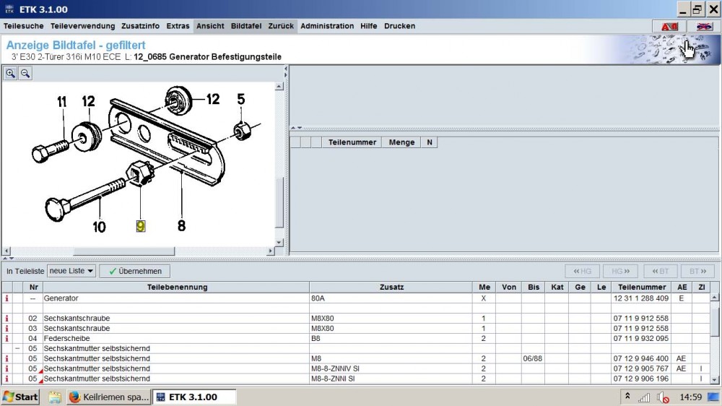Click Firefox icon in the taskbar

pos(74,397)
